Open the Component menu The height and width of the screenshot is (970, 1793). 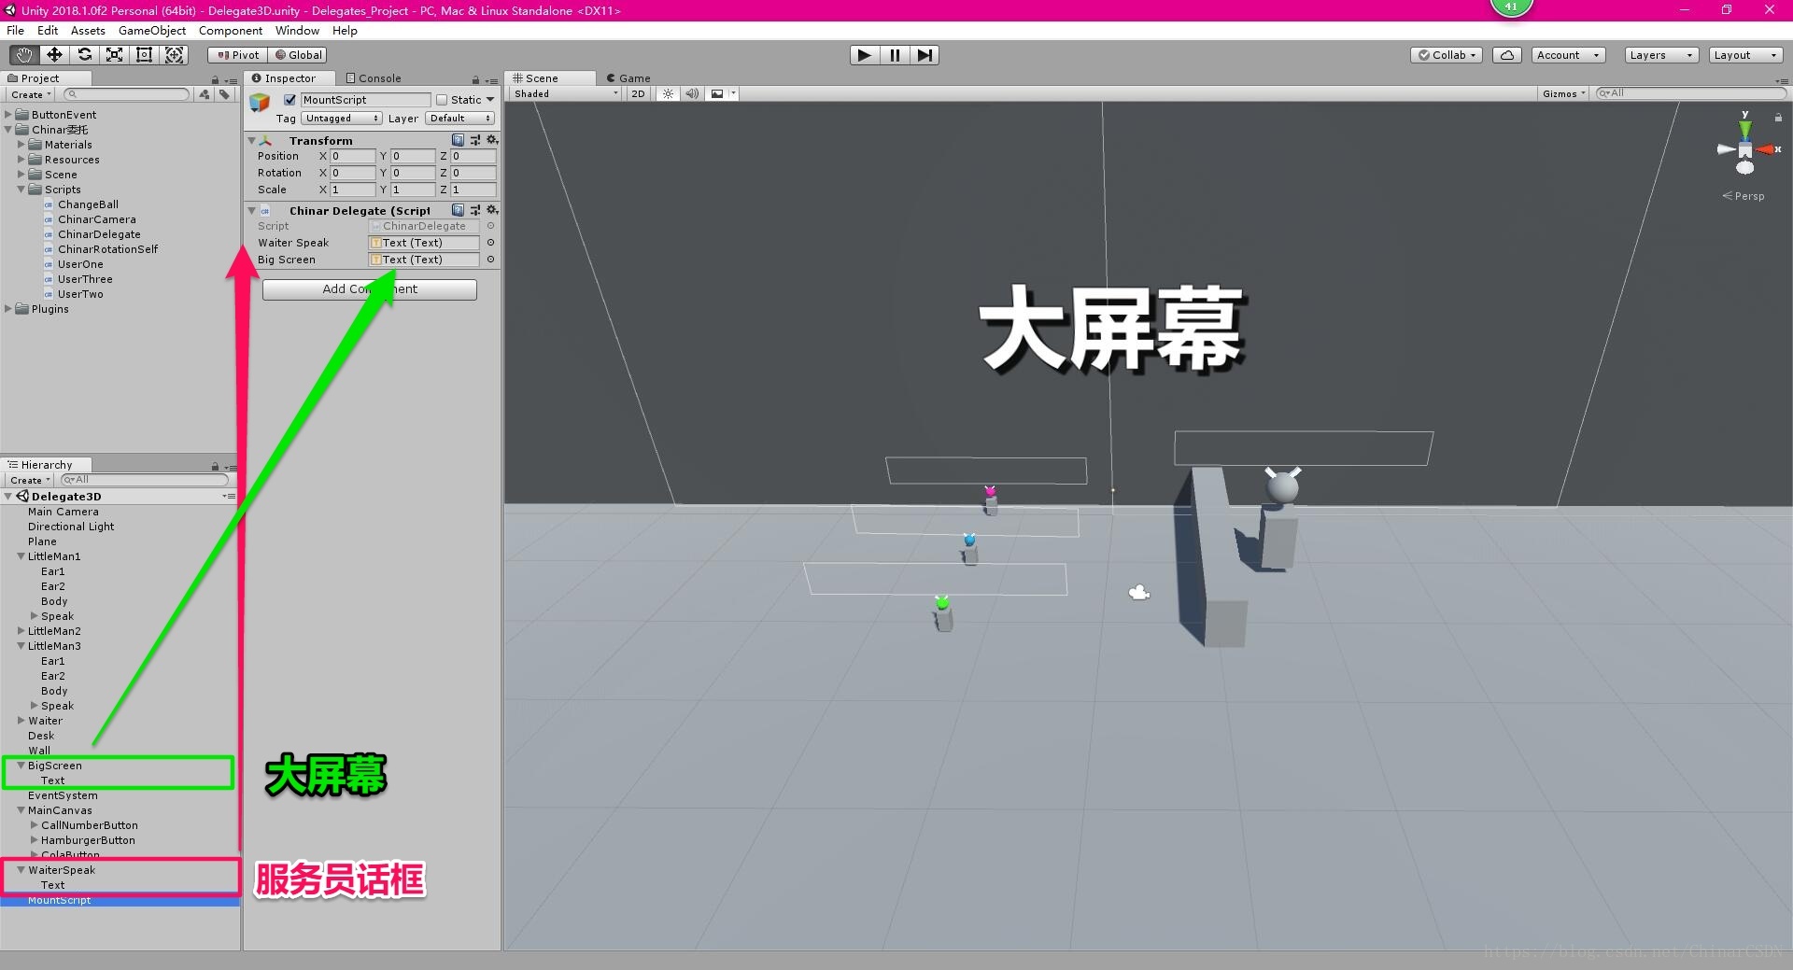(x=231, y=31)
